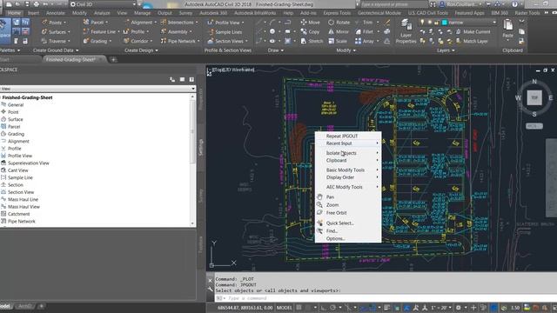Expand the Draw panel dropdown
This screenshot has width=557, height=313.
click(276, 50)
